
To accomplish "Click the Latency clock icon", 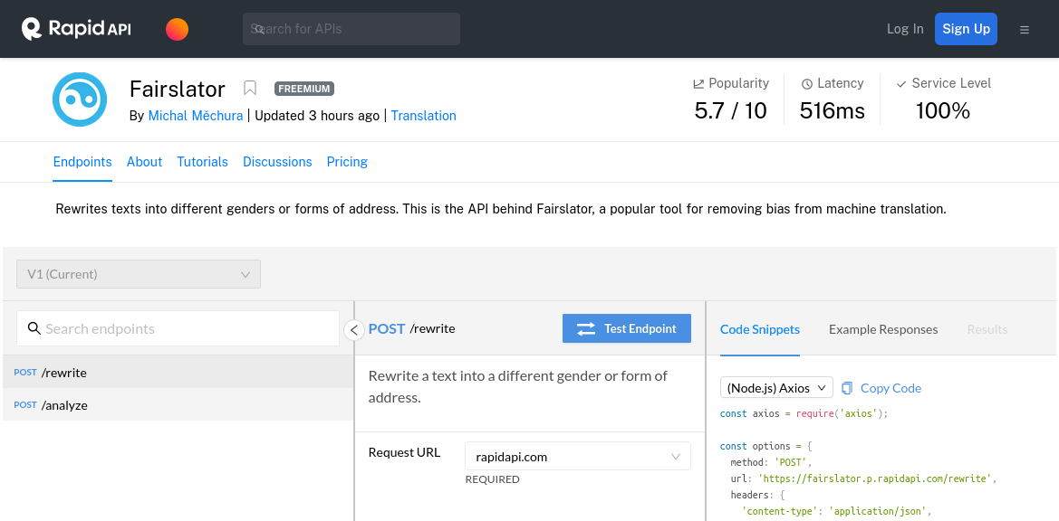I will point(807,83).
